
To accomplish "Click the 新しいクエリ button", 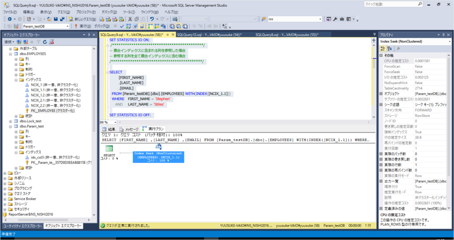I will (x=82, y=19).
